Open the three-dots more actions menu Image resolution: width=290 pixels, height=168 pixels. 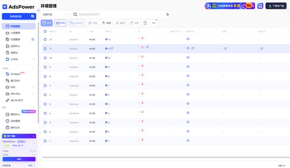point(154,23)
